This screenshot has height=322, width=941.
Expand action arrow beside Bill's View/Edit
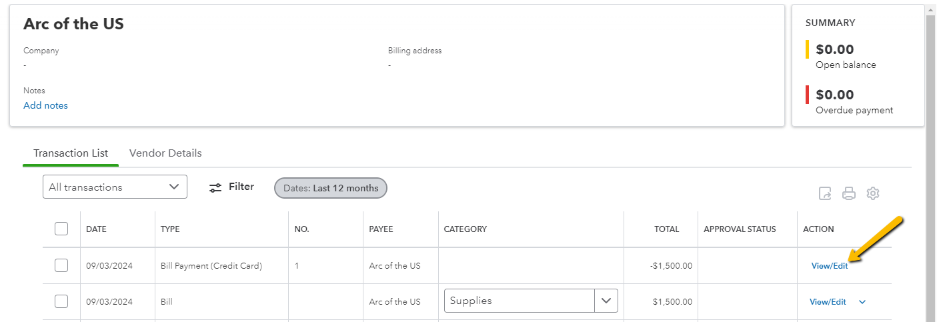click(x=862, y=302)
